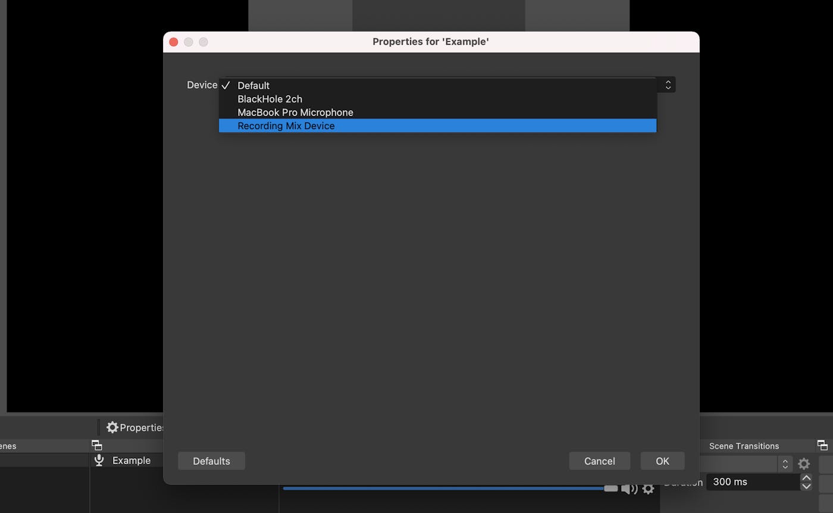This screenshot has width=833, height=513.
Task: Confirm with the OK button
Action: coord(662,461)
